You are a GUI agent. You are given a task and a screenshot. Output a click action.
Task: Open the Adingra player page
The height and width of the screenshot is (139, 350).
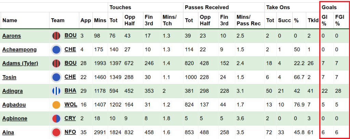(x=12, y=91)
